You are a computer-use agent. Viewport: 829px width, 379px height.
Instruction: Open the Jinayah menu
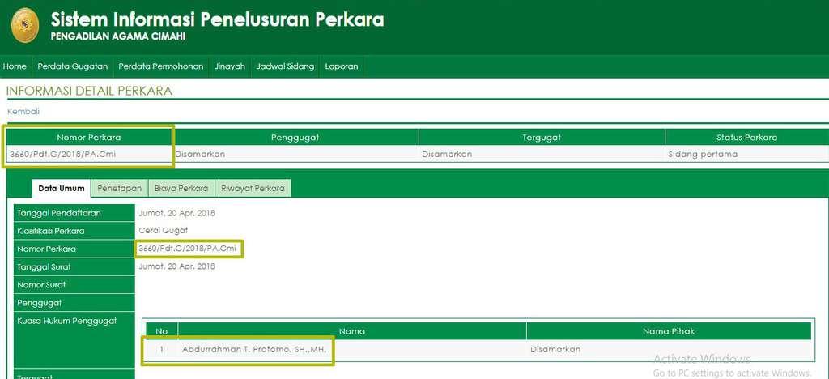tap(230, 66)
